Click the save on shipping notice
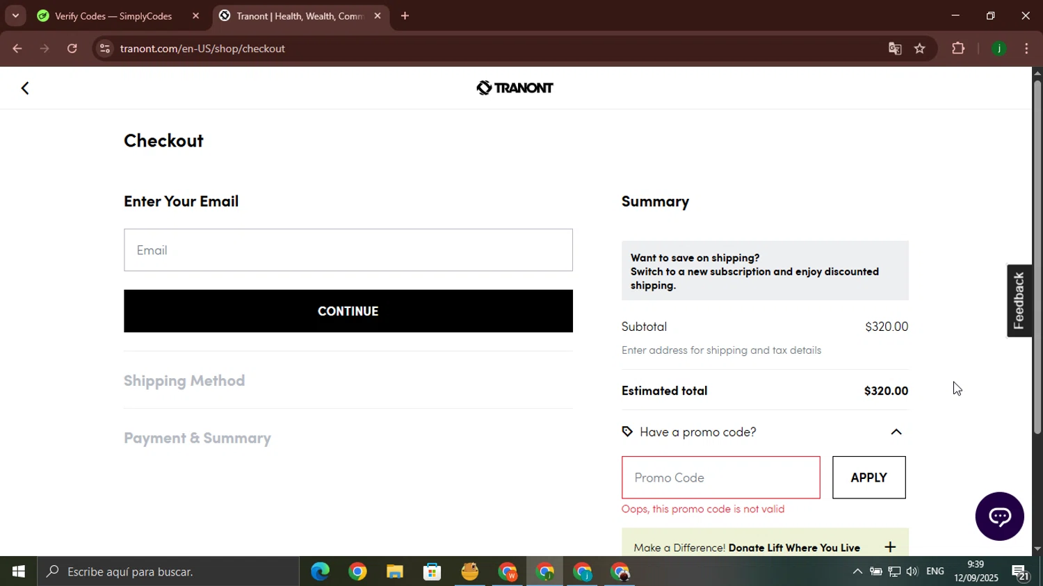Viewport: 1043px width, 586px height. pos(765,271)
